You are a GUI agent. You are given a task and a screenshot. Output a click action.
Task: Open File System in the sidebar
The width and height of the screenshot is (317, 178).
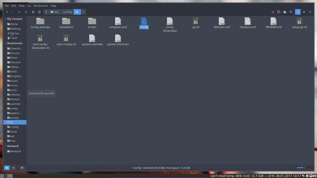point(15,33)
